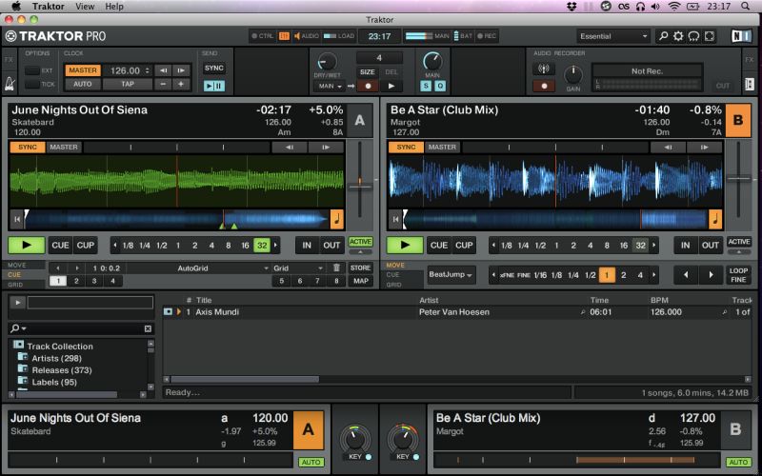The image size is (762, 476).
Task: Start loop recorder with its record button
Action: [x=368, y=86]
